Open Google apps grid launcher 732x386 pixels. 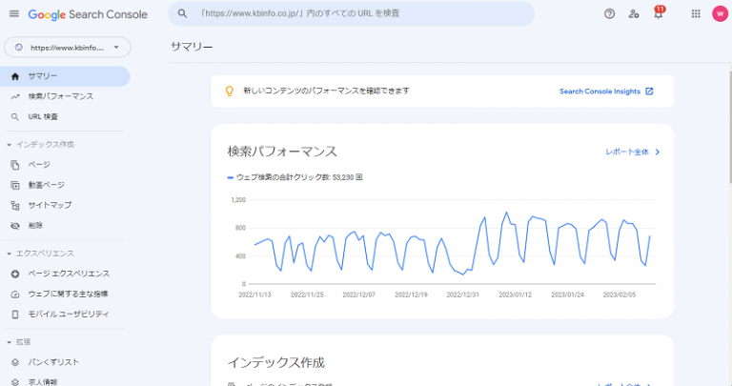coord(696,13)
